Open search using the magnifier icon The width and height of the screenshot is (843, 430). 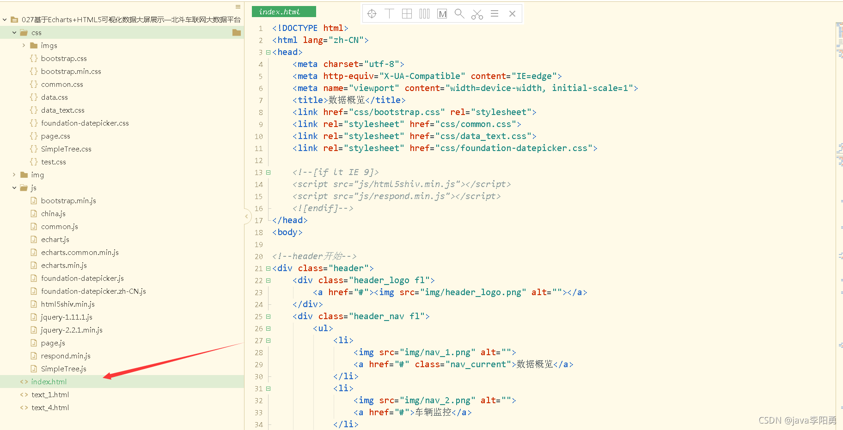coord(459,13)
